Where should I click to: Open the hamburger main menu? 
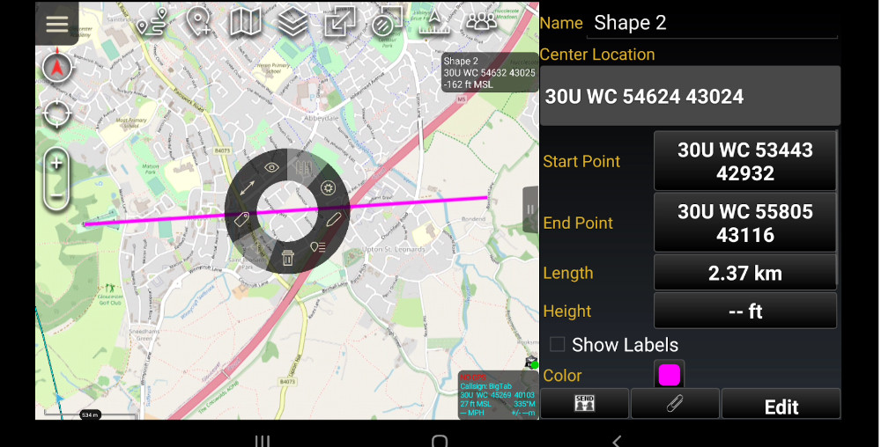[56, 24]
